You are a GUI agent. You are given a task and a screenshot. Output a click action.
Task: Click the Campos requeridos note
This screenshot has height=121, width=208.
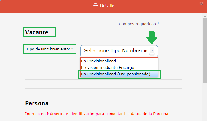137,24
